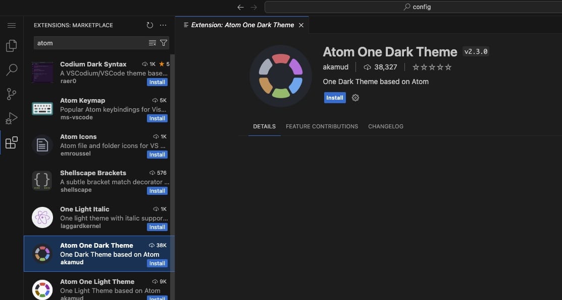Click the Atom One Light Theme icon
Image resolution: width=562 pixels, height=300 pixels.
tap(42, 289)
